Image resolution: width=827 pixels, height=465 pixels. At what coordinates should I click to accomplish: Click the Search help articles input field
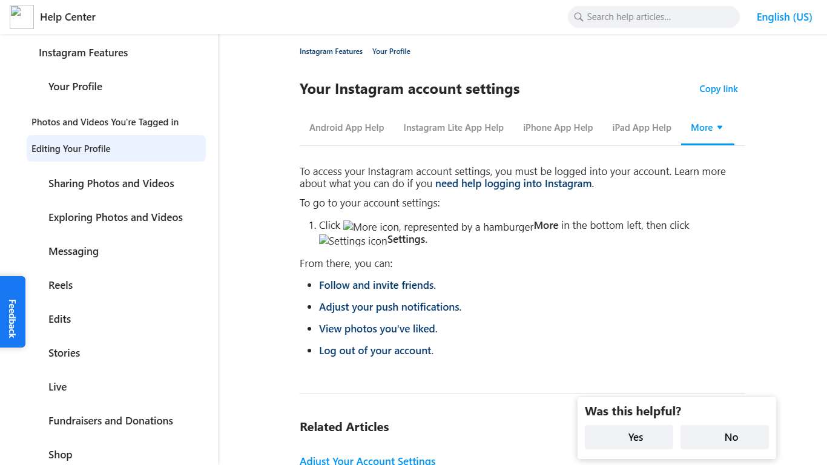654,17
